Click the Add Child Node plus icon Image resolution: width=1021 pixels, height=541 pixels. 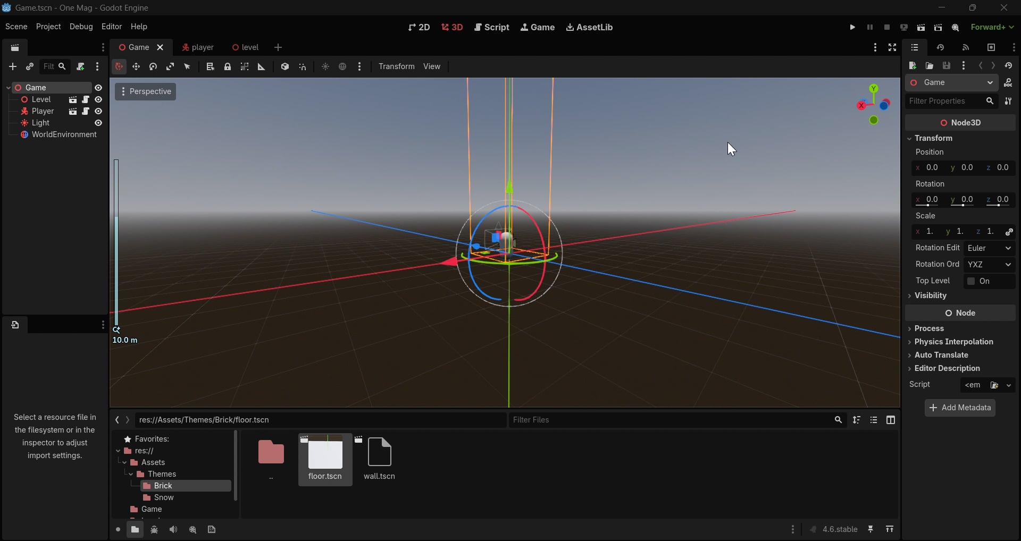13,66
